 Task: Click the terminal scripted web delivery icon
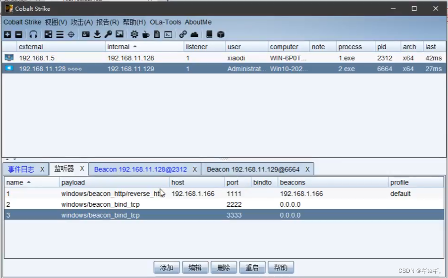tap(168, 34)
